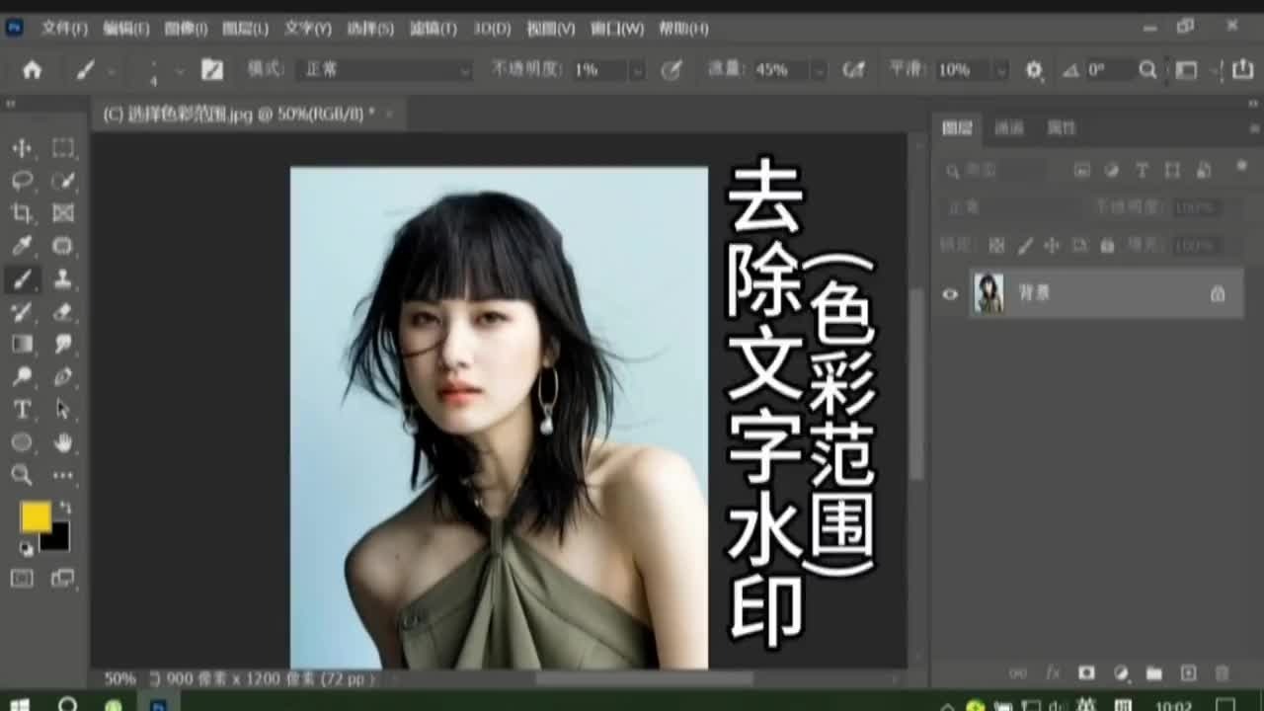This screenshot has width=1264, height=711.
Task: Expand the brush preset picker
Action: (109, 70)
